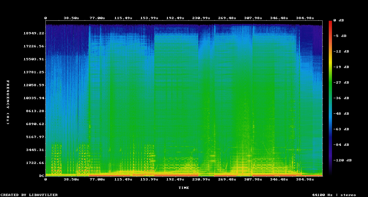
Task: Click the "CREATED BY LIBAVFILTER" text
Action: point(29,195)
